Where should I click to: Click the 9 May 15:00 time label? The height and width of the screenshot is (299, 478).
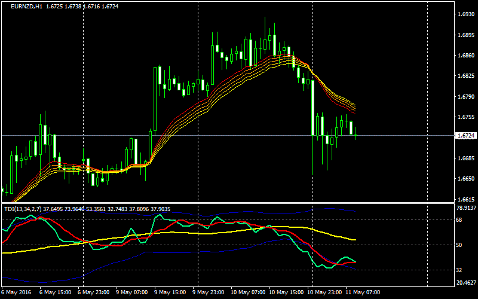[x=170, y=292]
